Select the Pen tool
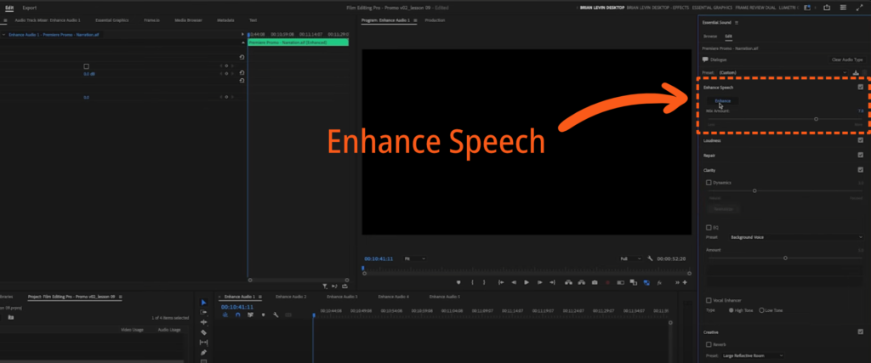Viewport: 871px width, 363px height. (204, 353)
